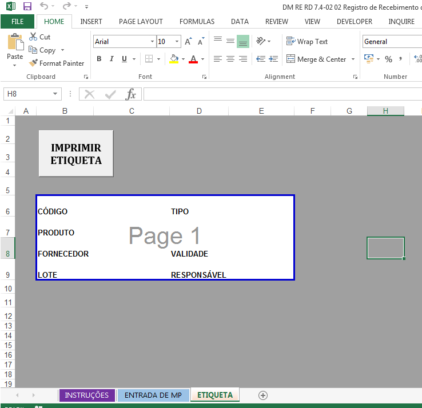Open Fill Color palette arrow
The width and height of the screenshot is (422, 408).
click(184, 59)
